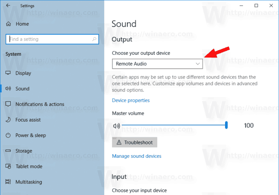Click the Troubleshoot button
The image size is (279, 195).
134,142
